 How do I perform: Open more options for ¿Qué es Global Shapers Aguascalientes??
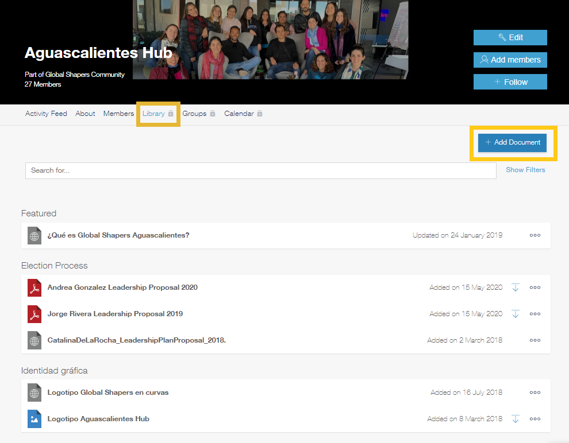pyautogui.click(x=535, y=235)
